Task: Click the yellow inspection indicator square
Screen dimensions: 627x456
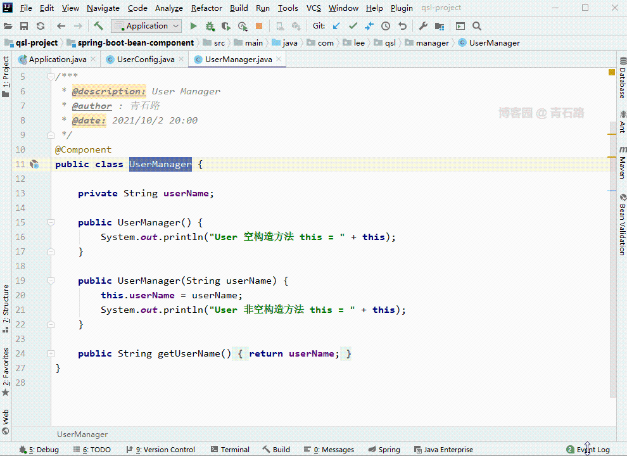Action: point(611,72)
